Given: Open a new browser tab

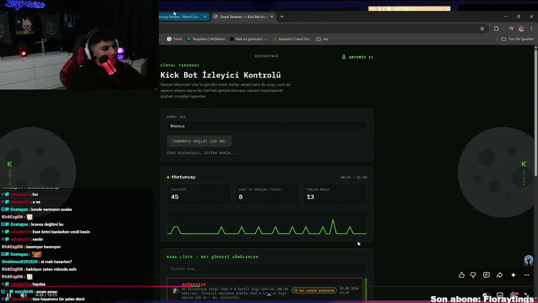Looking at the screenshot, I should click(x=282, y=17).
